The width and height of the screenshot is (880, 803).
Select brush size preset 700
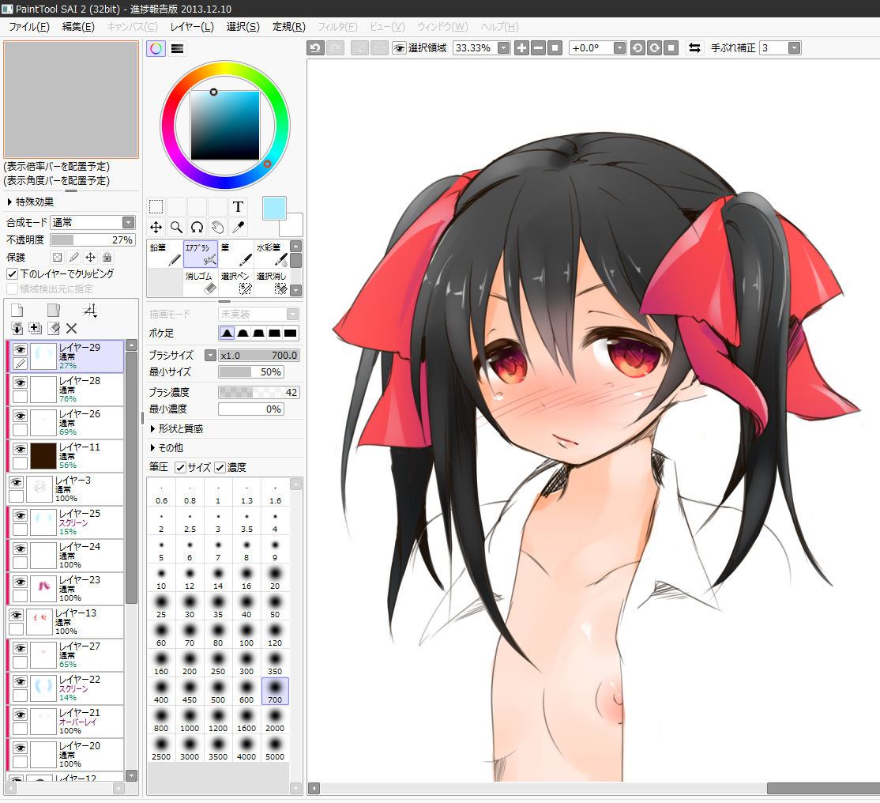pos(275,692)
